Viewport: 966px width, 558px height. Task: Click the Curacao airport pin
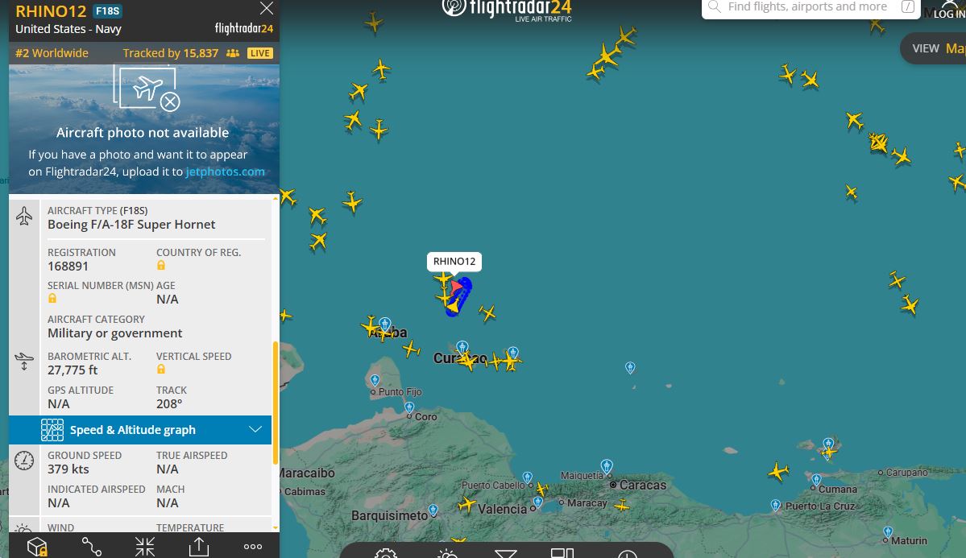tap(462, 347)
